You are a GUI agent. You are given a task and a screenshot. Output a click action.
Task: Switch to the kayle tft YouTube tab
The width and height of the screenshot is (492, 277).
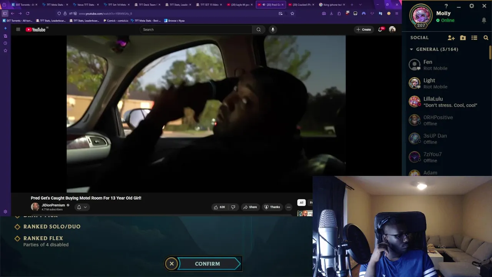pyautogui.click(x=239, y=5)
